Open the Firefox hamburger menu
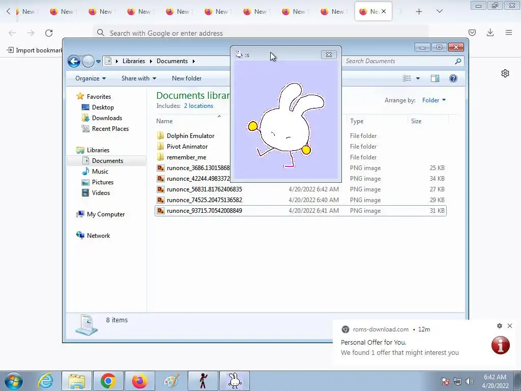521x391 pixels. pos(509,33)
